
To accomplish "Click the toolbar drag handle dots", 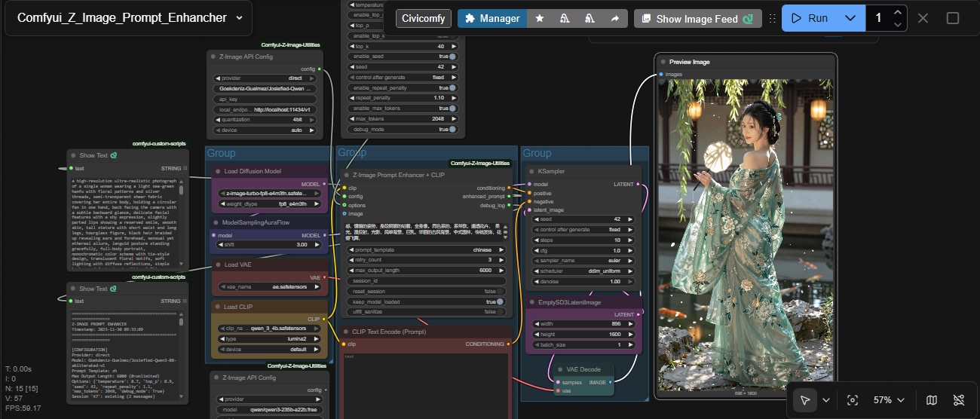I will (x=772, y=18).
